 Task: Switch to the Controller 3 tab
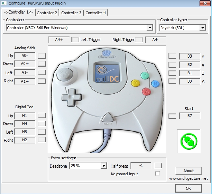coord(71,13)
